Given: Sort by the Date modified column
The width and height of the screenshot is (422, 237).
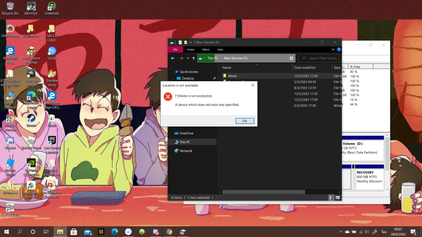Looking at the screenshot, I should (x=304, y=68).
